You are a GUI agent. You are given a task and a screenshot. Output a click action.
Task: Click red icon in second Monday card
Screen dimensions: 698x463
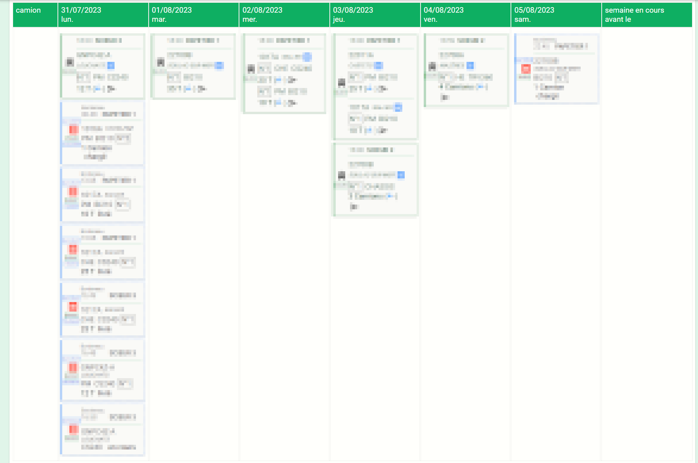[x=74, y=129]
